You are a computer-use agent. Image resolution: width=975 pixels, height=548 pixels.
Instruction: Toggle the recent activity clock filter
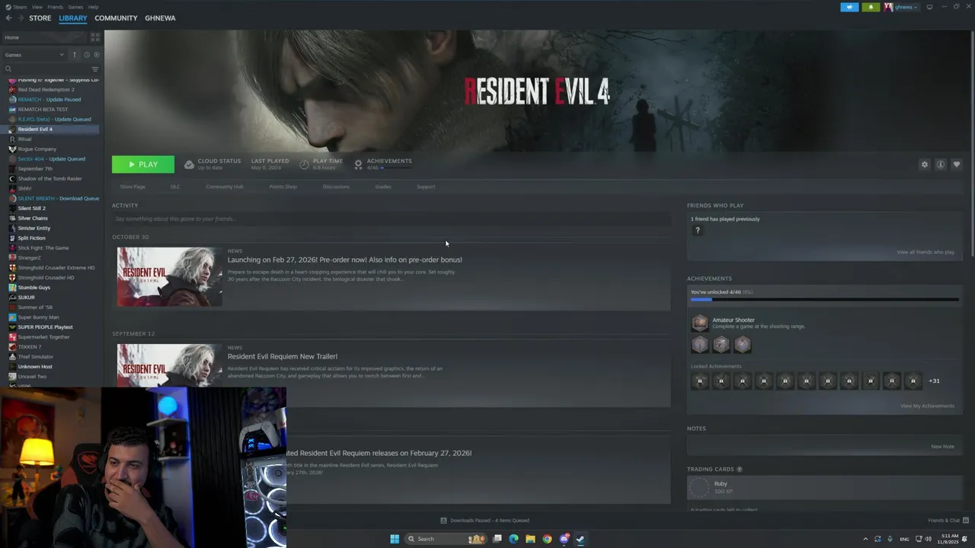86,55
